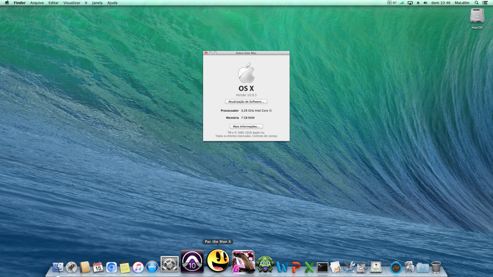Open the Editar menu

point(53,3)
